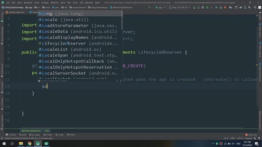This screenshot has height=147, width=262.
Task: Click the 4 spaces indent status item
Action: (x=248, y=138)
